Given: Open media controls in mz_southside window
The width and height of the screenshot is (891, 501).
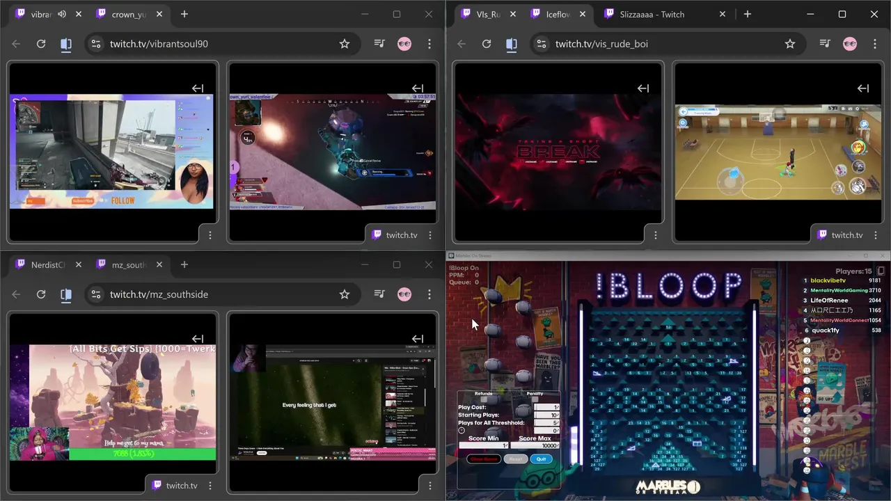Looking at the screenshot, I should click(x=379, y=294).
